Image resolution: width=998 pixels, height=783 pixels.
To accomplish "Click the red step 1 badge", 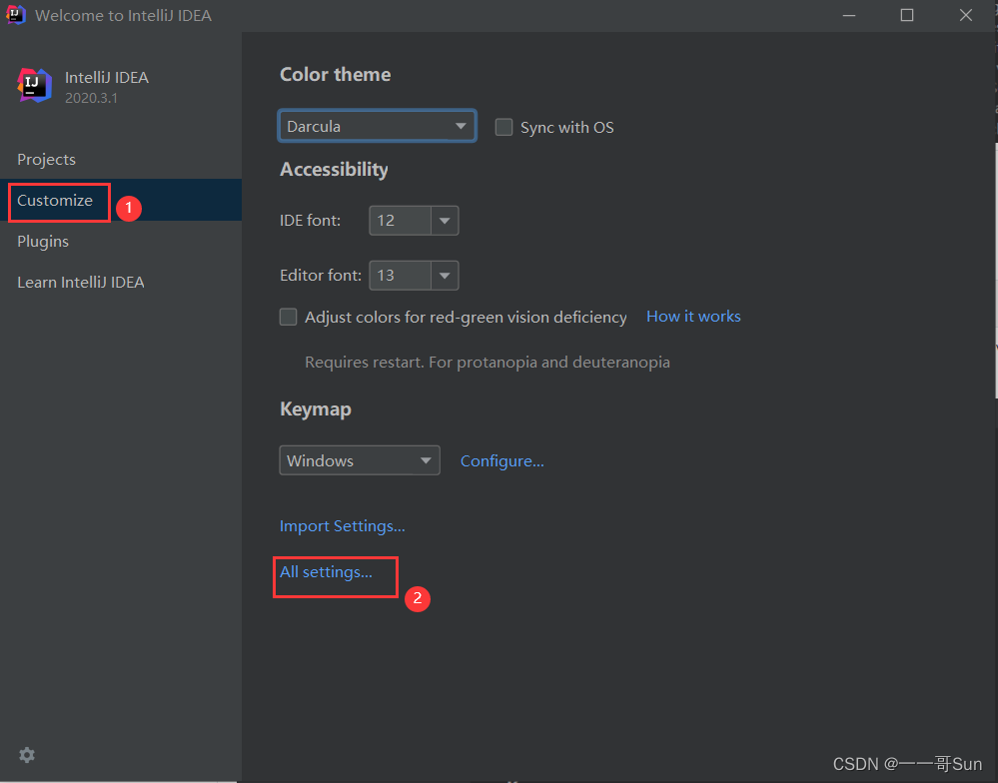I will pyautogui.click(x=129, y=208).
